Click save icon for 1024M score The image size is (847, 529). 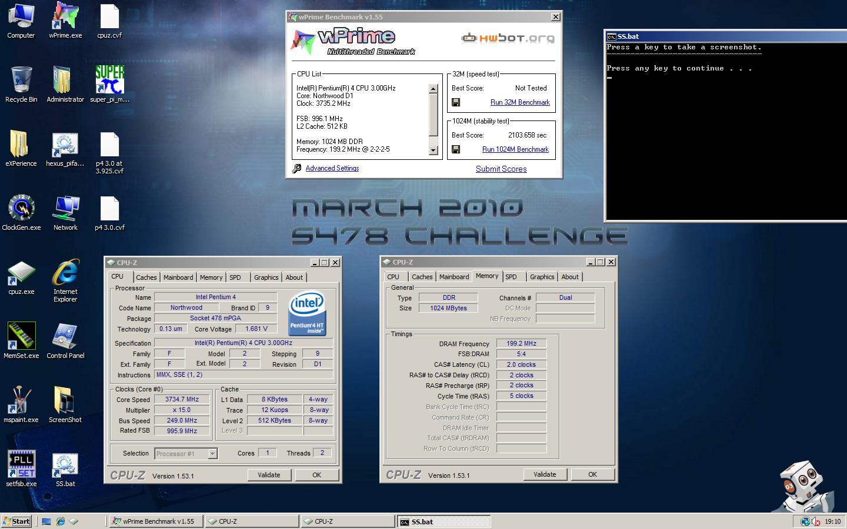coord(456,149)
